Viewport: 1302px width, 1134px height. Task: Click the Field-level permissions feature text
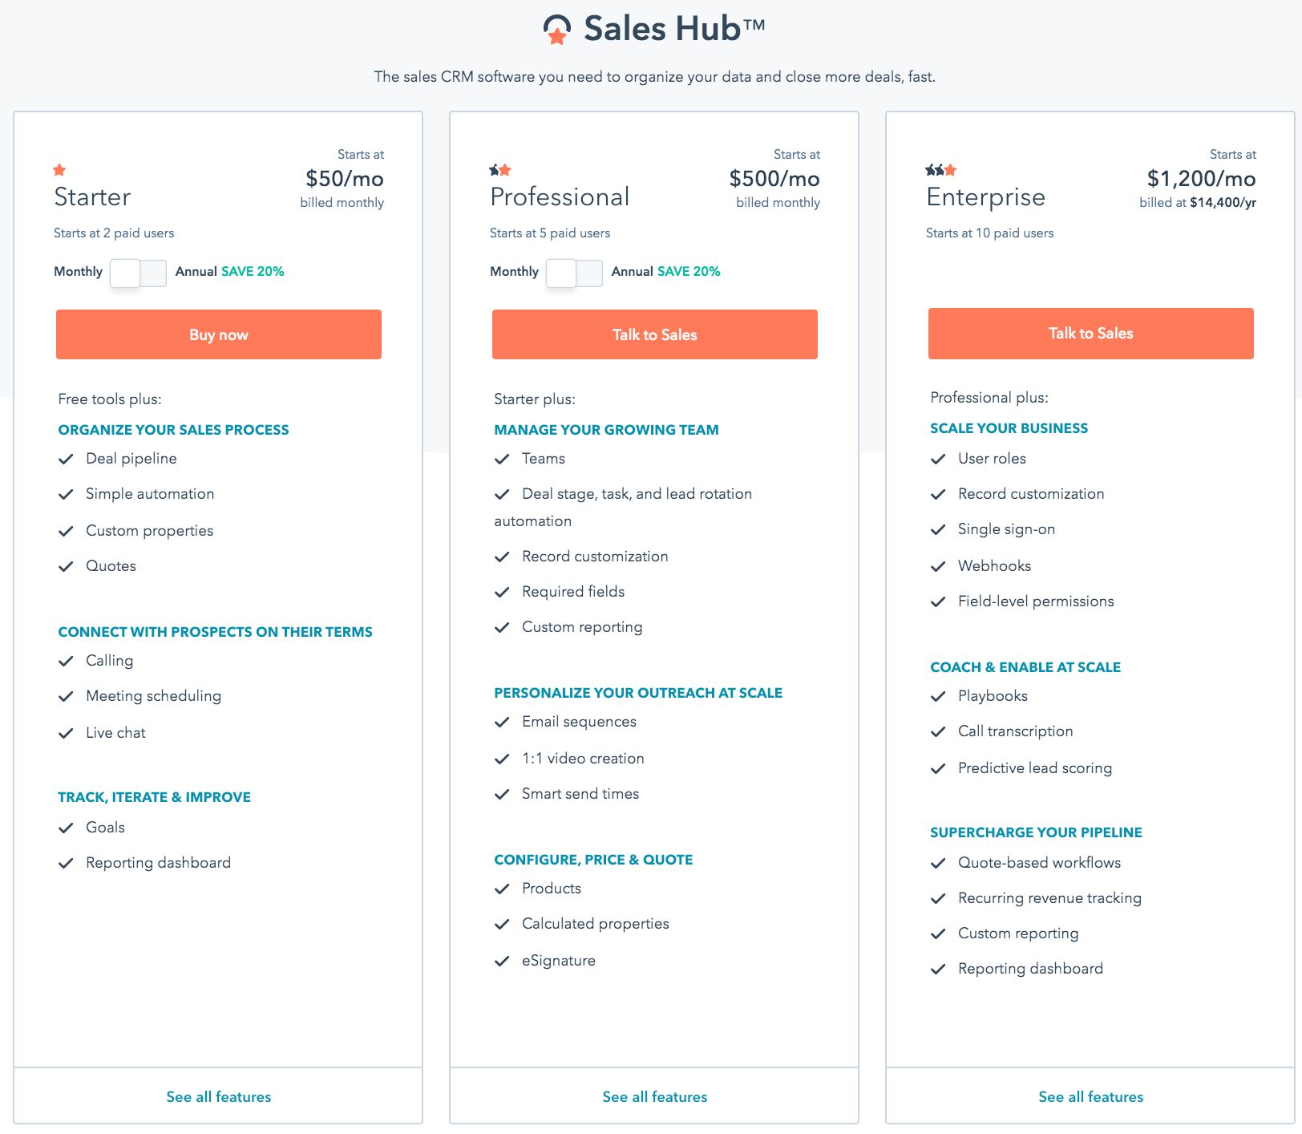coord(1036,601)
